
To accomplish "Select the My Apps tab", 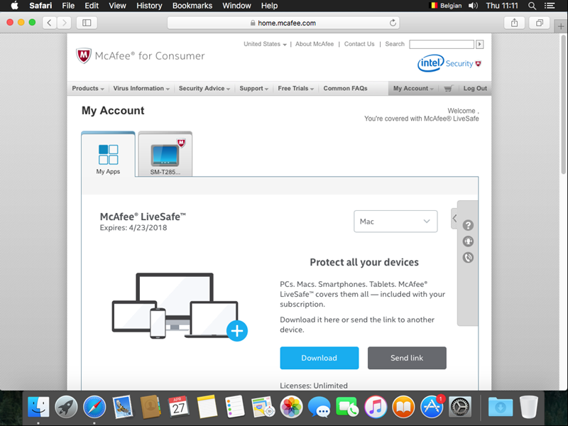I will point(108,155).
